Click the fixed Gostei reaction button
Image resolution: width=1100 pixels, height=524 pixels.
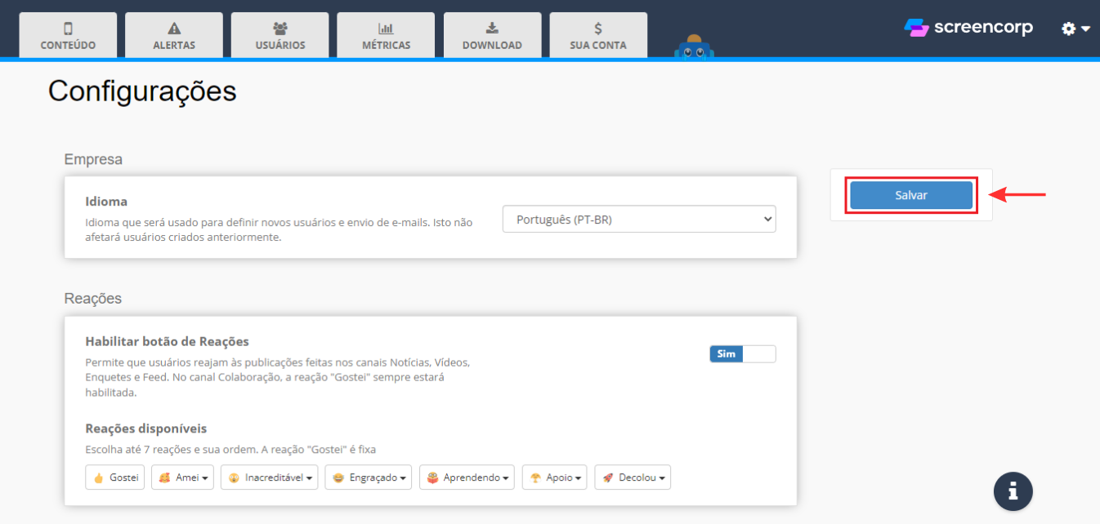(x=115, y=477)
